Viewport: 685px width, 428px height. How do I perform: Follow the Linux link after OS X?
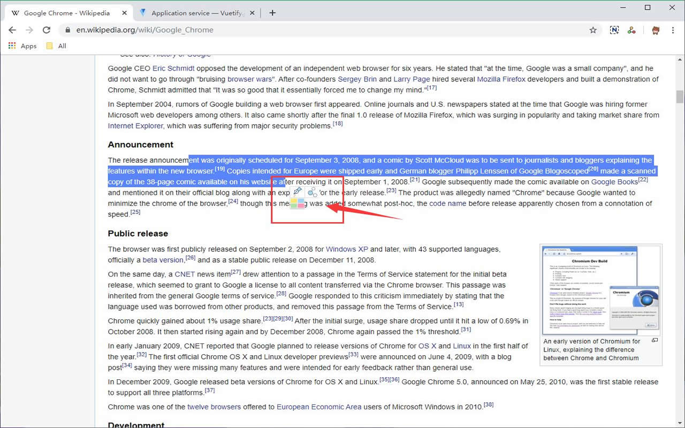point(462,346)
